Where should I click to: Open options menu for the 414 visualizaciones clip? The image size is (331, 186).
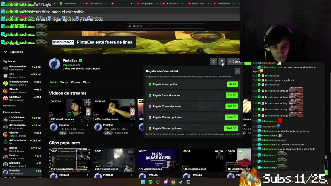tap(87, 175)
